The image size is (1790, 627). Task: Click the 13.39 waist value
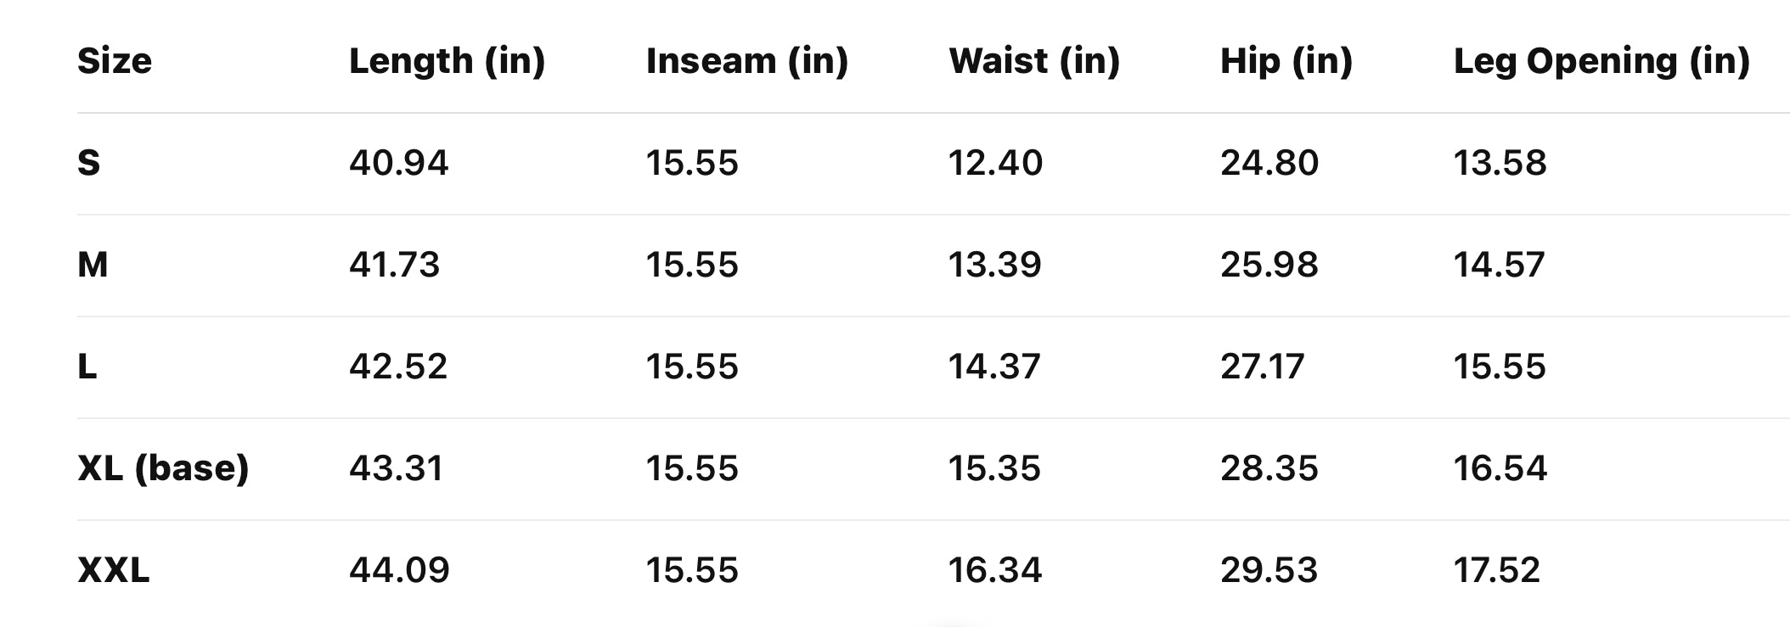[x=994, y=265]
